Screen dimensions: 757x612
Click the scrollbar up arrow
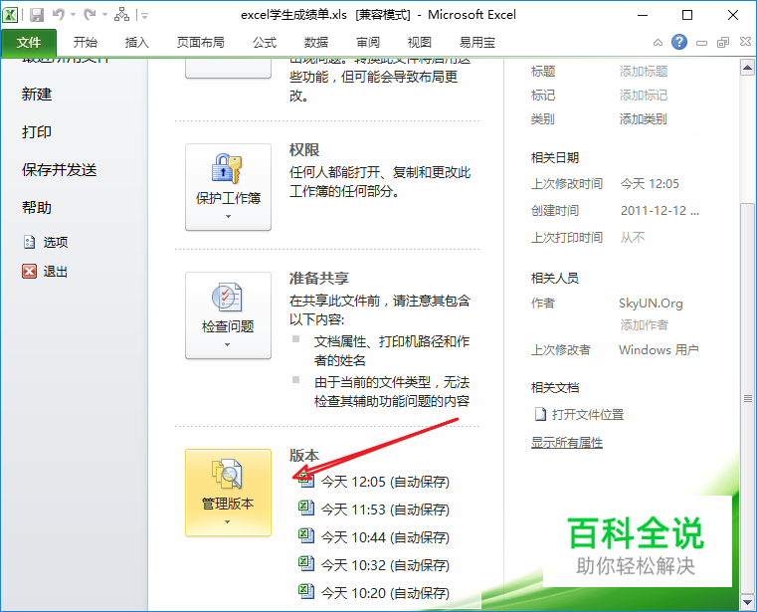(x=747, y=68)
